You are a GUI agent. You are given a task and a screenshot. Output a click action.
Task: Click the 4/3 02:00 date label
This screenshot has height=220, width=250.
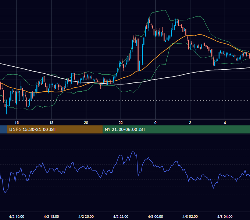pyautogui.click(x=190, y=216)
